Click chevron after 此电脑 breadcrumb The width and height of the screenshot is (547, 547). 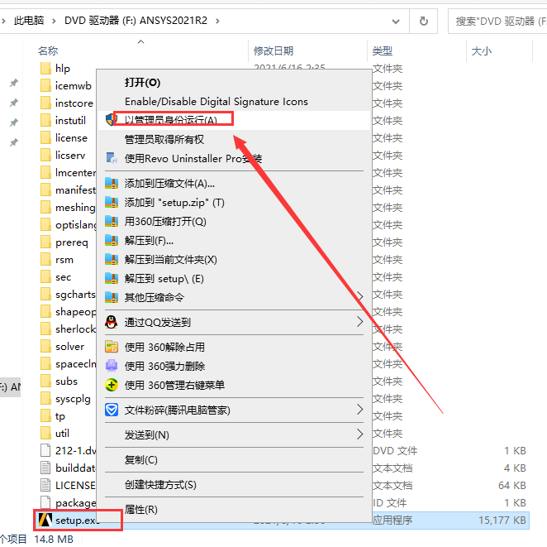click(x=54, y=22)
